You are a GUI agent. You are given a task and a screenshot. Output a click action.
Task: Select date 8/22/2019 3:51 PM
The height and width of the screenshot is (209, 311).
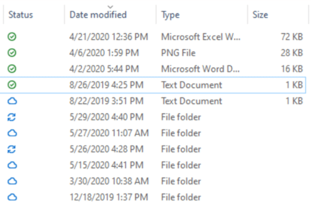pyautogui.click(x=106, y=101)
